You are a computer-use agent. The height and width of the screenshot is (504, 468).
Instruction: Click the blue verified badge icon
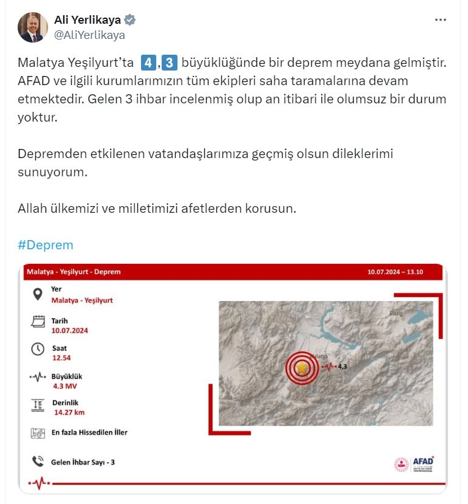[129, 20]
